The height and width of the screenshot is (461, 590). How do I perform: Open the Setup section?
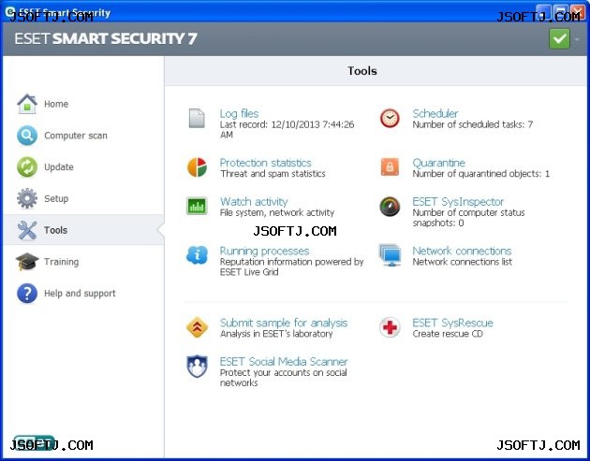click(56, 199)
